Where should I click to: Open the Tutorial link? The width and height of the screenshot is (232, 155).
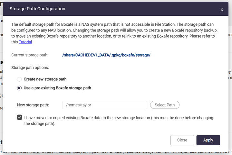(25, 42)
